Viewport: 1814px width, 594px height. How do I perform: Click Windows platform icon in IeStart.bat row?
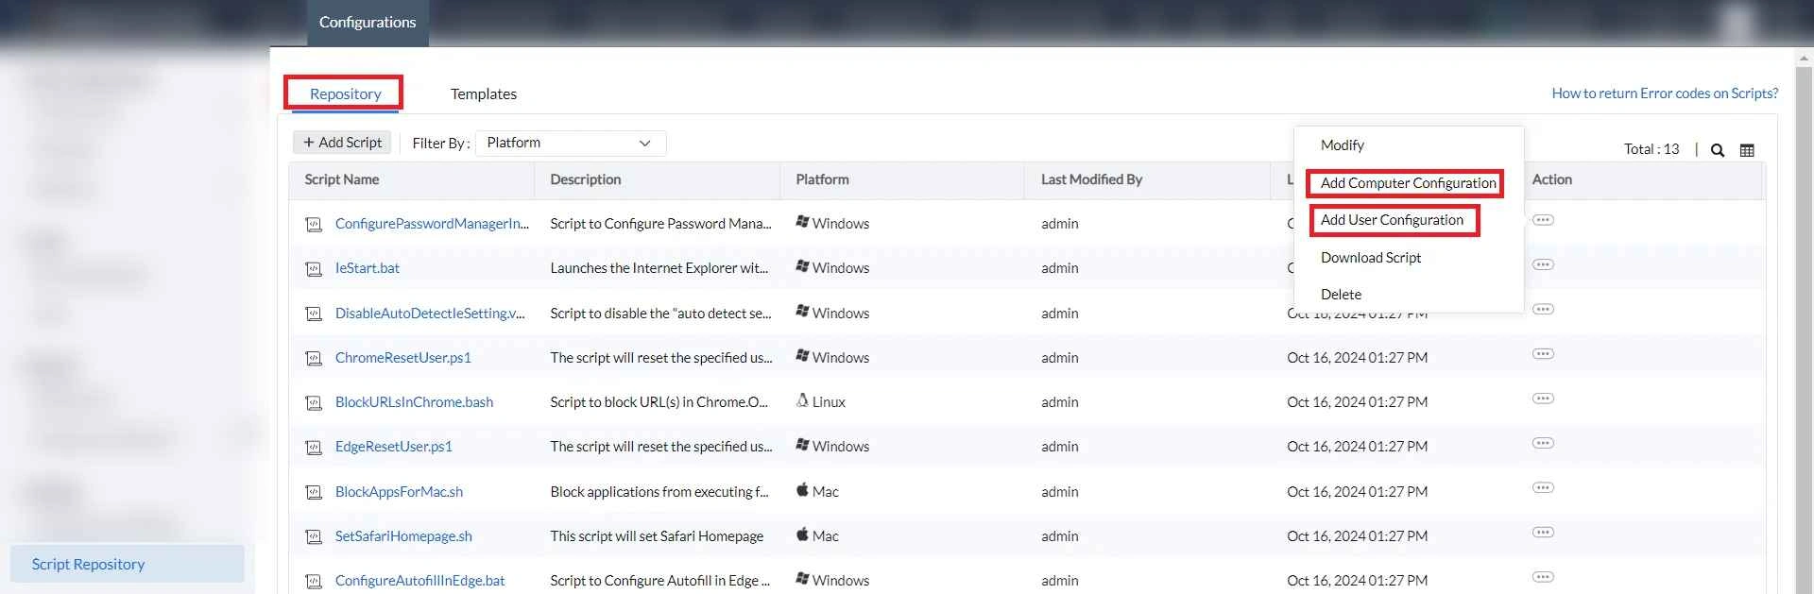pyautogui.click(x=802, y=266)
